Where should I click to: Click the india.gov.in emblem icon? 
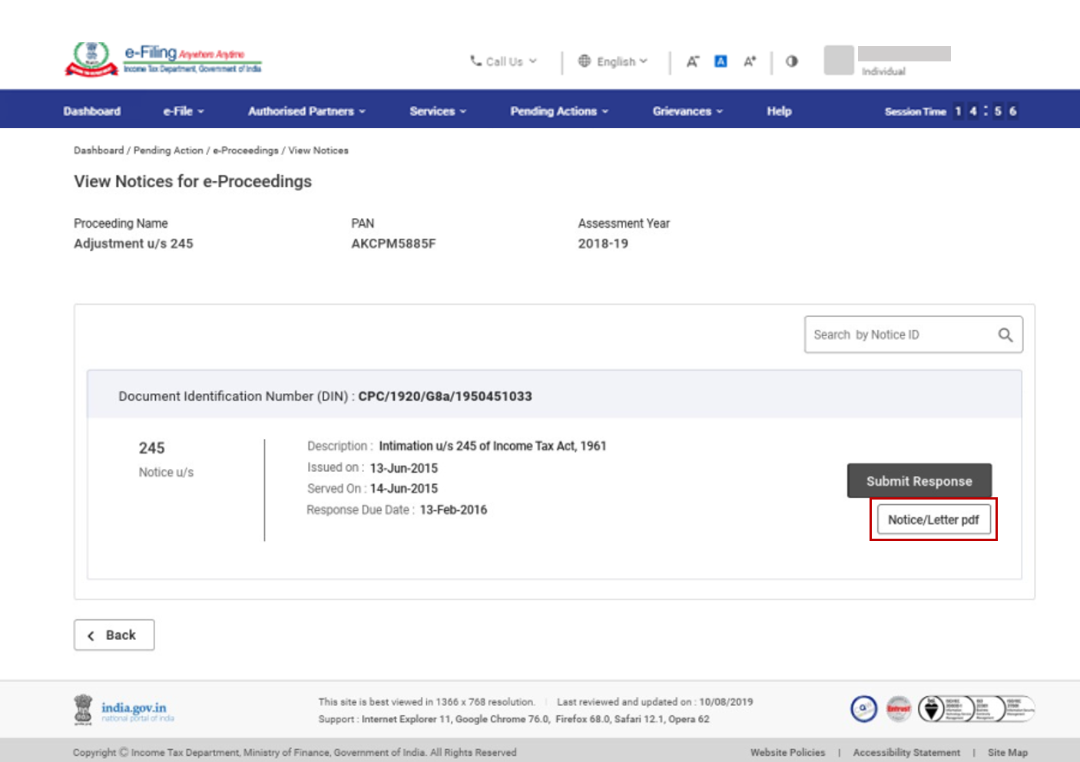[84, 708]
